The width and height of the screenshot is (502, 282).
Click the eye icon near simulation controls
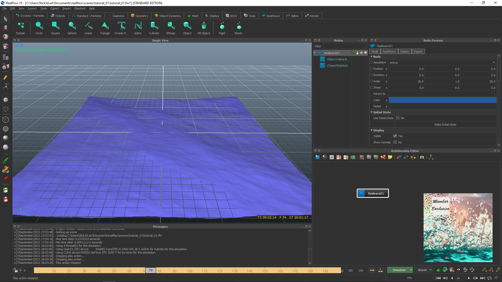tap(458, 270)
